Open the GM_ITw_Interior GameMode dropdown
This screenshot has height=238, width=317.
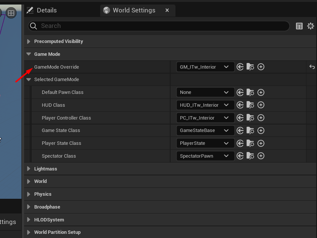pyautogui.click(x=205, y=67)
